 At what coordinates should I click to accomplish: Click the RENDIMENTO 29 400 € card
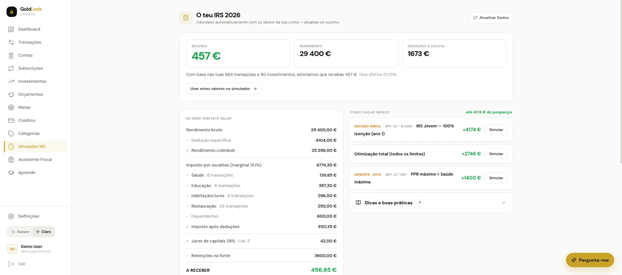346,53
